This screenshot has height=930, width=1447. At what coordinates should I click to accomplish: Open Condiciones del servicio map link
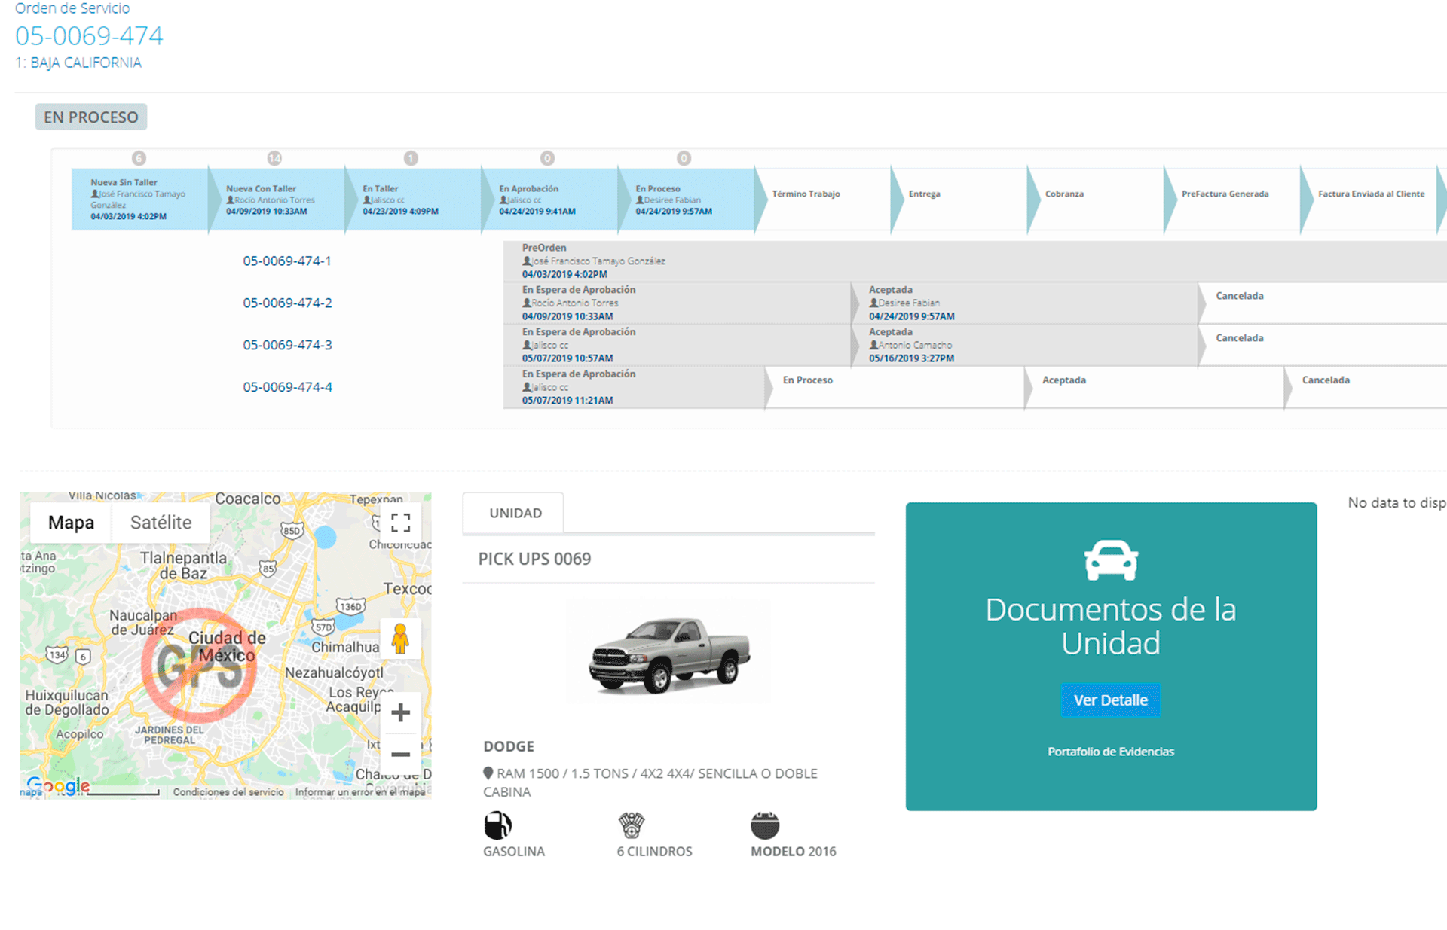[228, 792]
